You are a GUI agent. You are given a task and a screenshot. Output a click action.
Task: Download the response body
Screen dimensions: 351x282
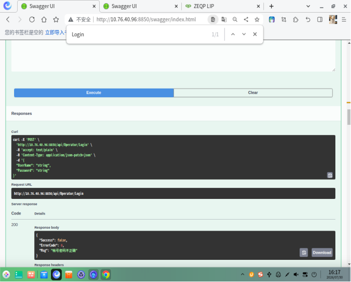322,252
